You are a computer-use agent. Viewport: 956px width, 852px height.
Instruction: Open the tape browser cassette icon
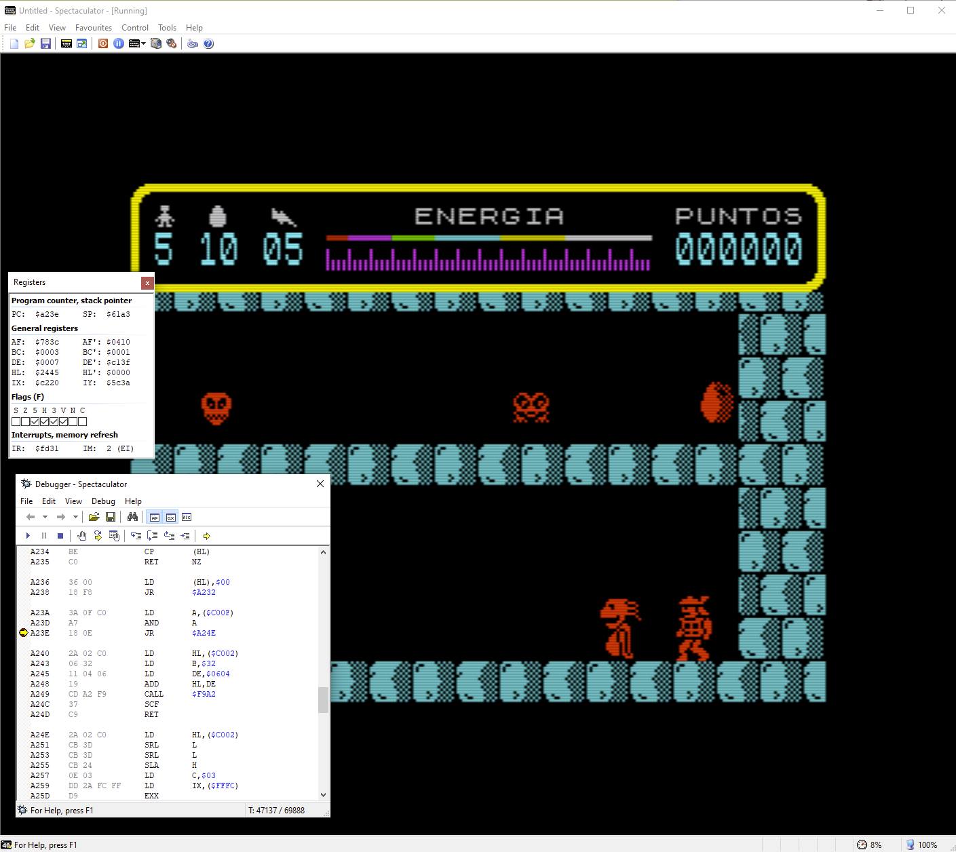[66, 43]
